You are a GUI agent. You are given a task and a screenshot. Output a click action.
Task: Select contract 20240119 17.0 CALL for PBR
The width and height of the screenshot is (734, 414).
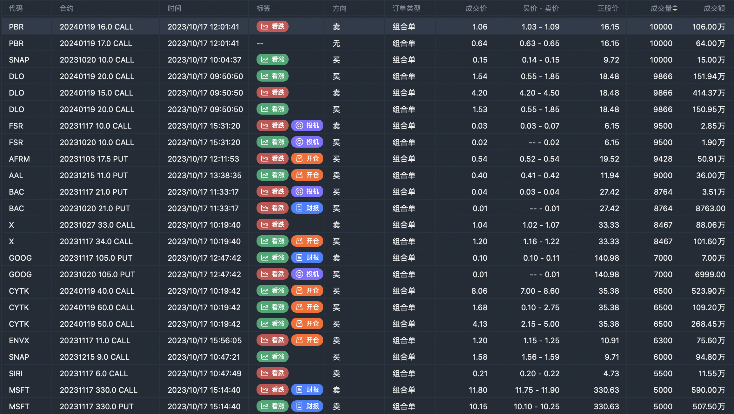coord(96,43)
